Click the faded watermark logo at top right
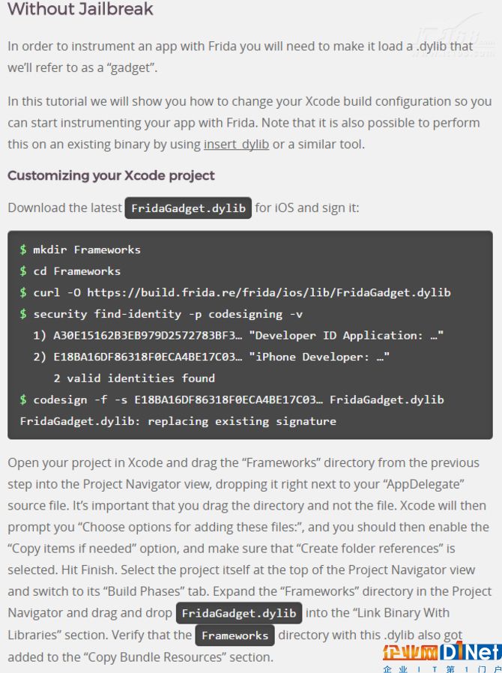The height and width of the screenshot is (673, 502). pos(455,40)
